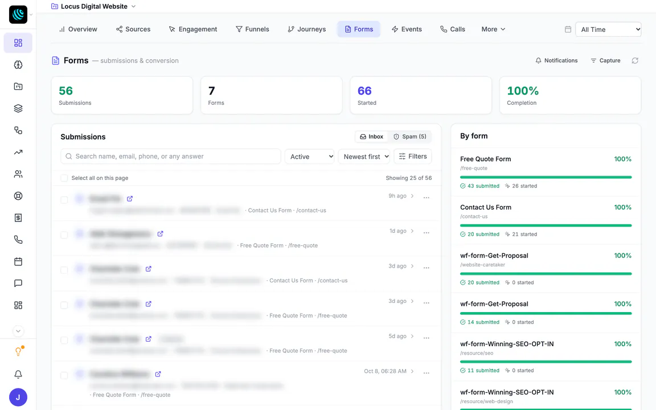Viewport: 656px width, 410px height.
Task: Tick checkbox for the 5d ago submission
Action: (x=64, y=341)
